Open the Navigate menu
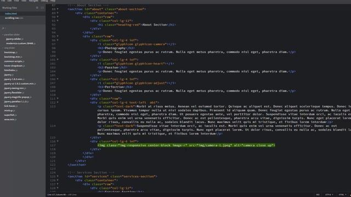The image size is (351, 197). pos(33,1)
